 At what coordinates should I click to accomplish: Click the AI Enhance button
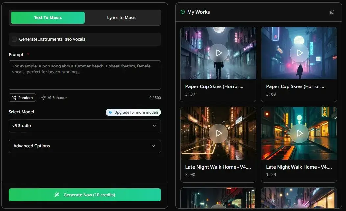(x=54, y=98)
